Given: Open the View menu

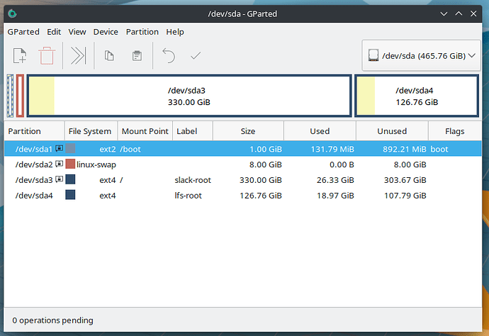Looking at the screenshot, I should 77,32.
